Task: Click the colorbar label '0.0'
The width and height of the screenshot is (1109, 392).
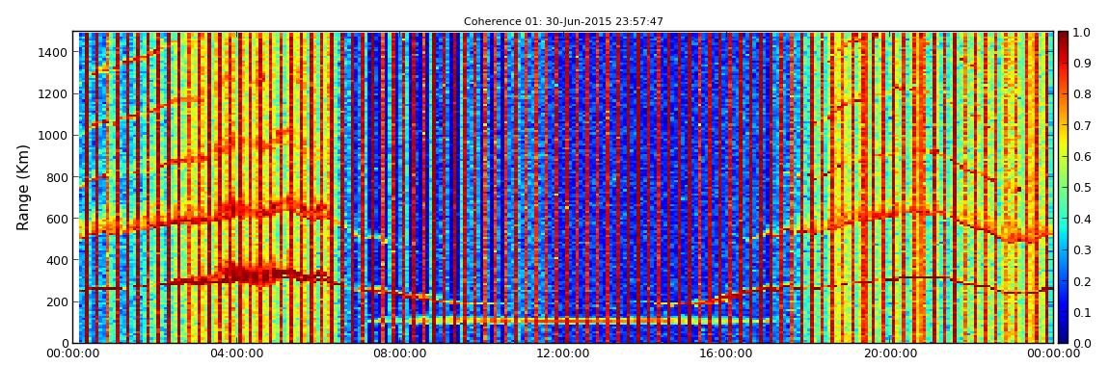Action: click(1081, 343)
